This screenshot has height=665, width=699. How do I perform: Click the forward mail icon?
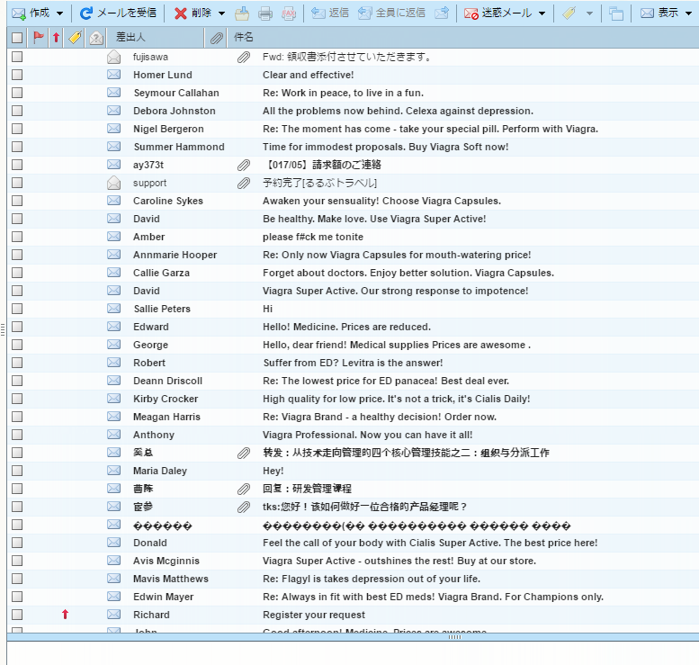point(442,13)
